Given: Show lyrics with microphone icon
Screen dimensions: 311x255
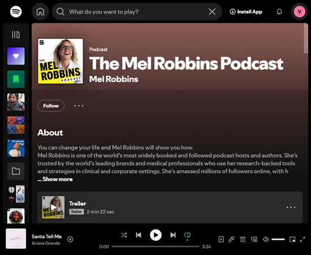Looking at the screenshot, I should coord(231,239).
